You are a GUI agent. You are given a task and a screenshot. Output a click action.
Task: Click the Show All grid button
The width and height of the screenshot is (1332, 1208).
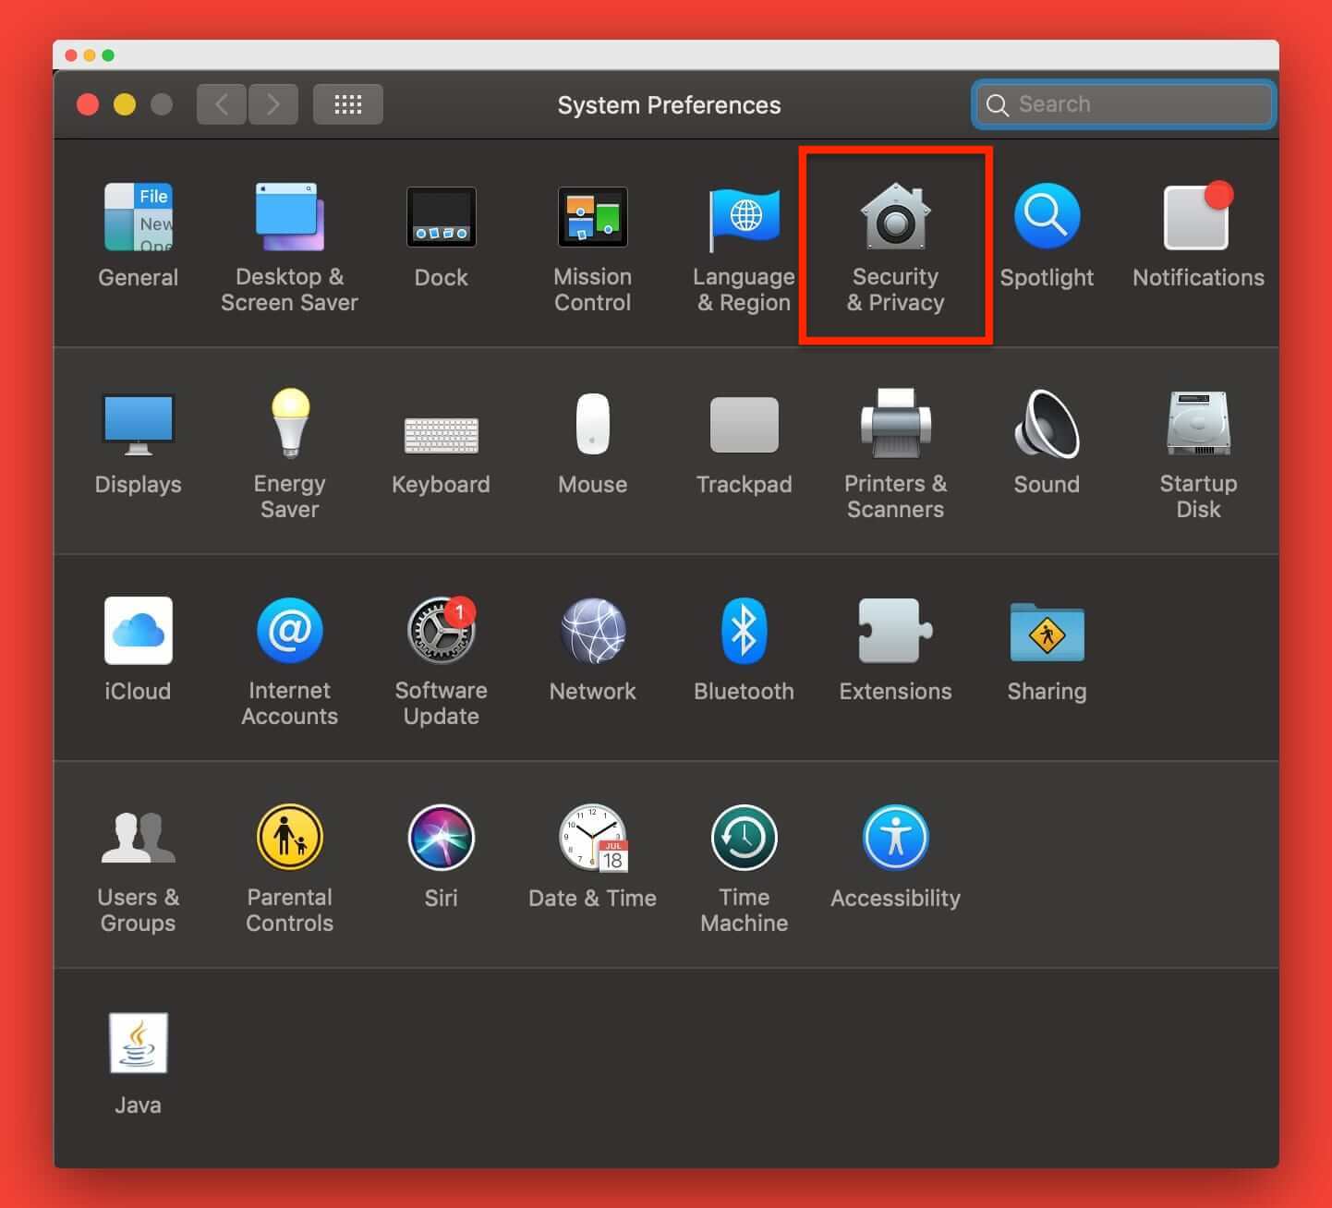click(348, 104)
